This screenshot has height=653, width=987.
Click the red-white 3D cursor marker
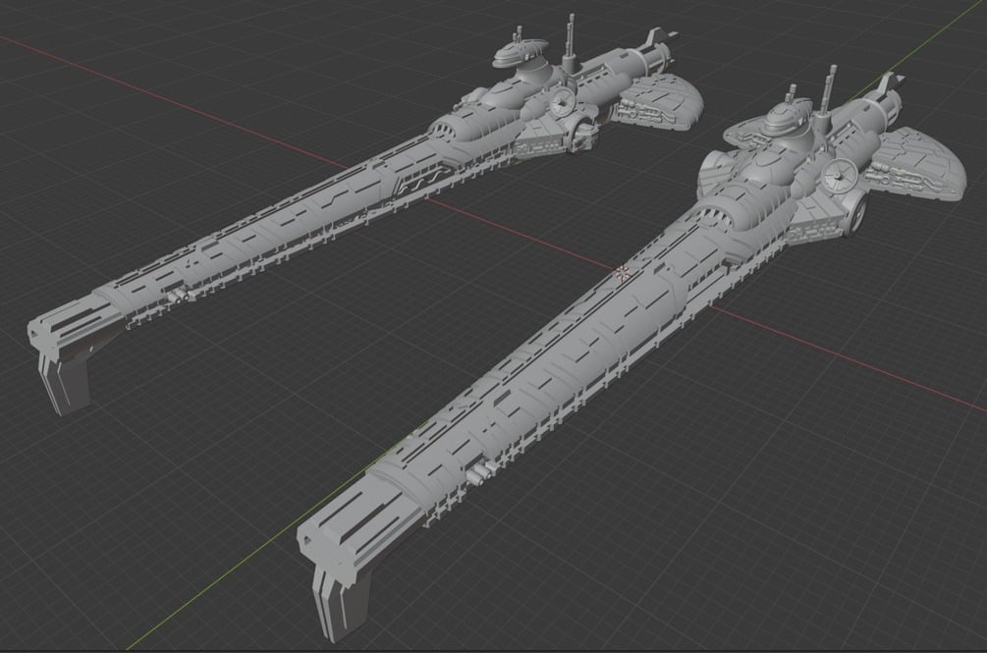624,272
